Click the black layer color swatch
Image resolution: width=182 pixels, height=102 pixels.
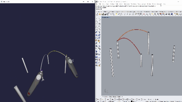tap(132, 101)
